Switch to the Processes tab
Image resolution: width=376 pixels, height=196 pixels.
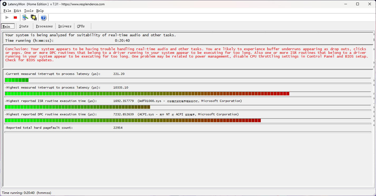(x=44, y=26)
